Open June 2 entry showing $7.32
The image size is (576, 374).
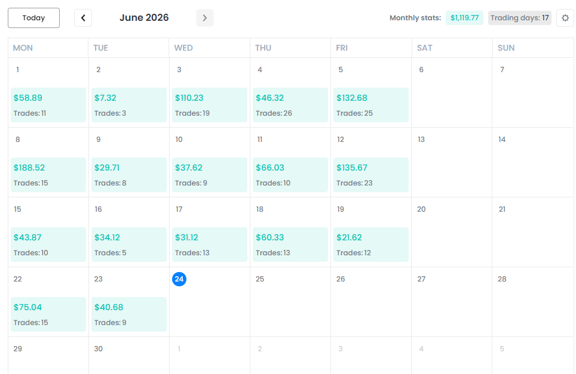(129, 105)
